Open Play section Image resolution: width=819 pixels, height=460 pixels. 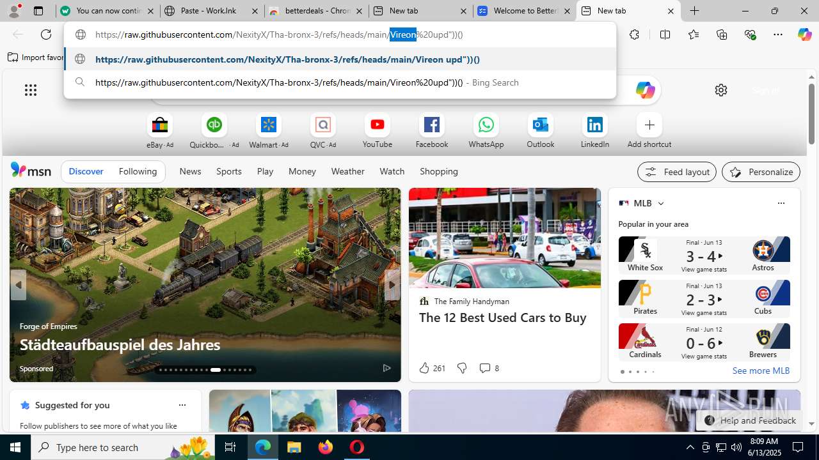point(265,171)
